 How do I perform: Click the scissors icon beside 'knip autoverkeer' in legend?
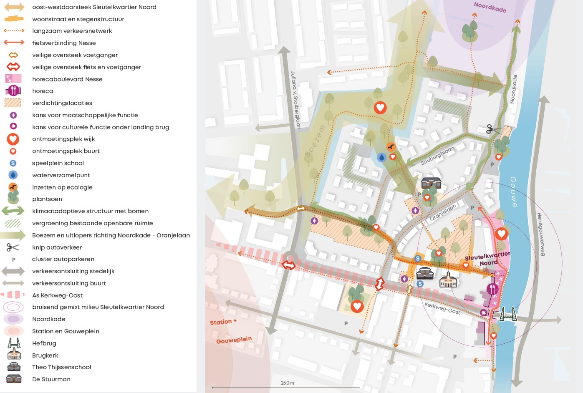(x=13, y=247)
